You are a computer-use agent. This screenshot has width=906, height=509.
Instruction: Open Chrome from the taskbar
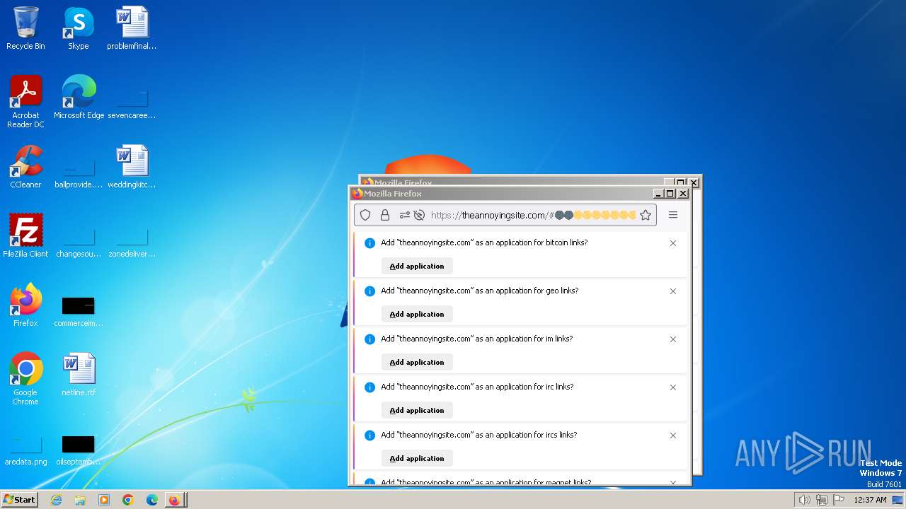coord(128,500)
